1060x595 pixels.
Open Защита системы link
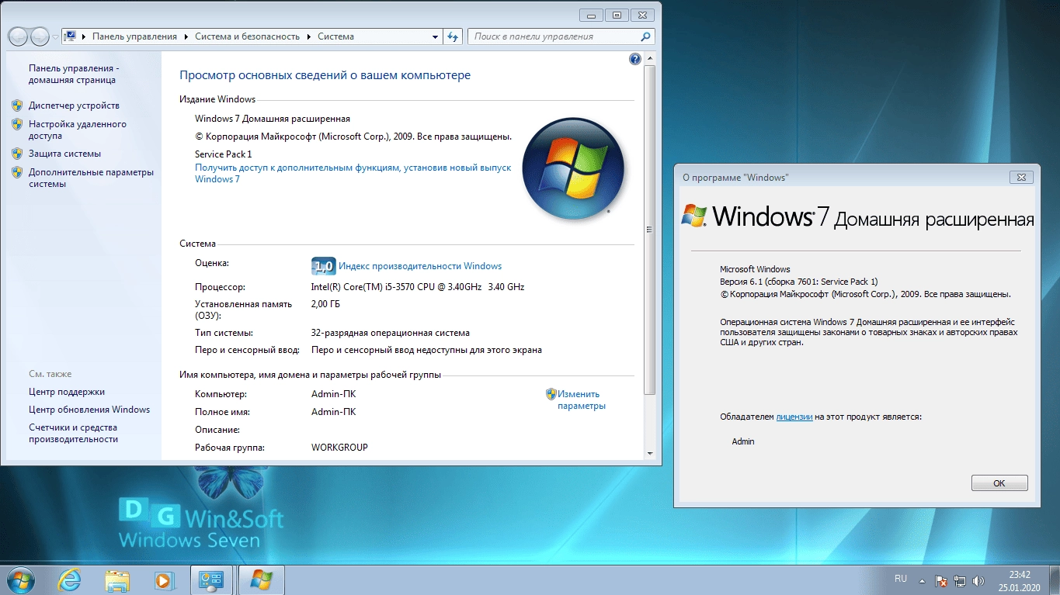click(64, 154)
